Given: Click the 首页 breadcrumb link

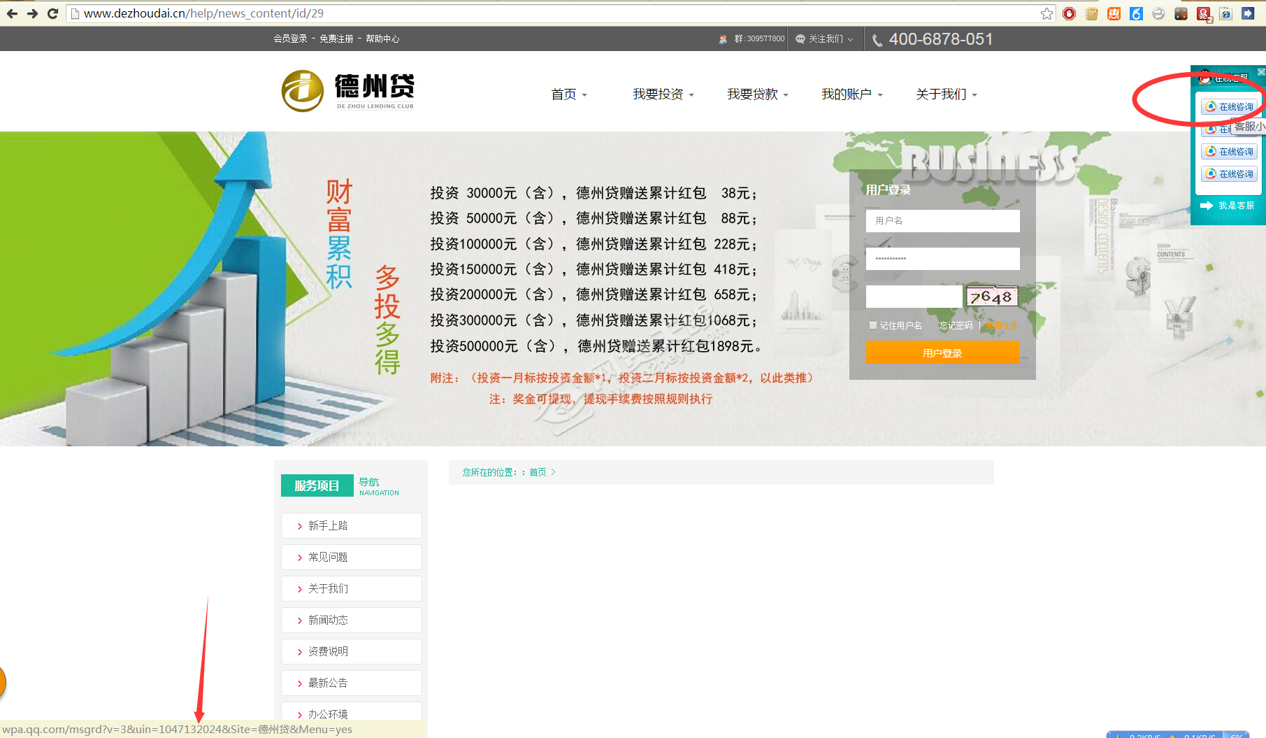Looking at the screenshot, I should coord(538,473).
